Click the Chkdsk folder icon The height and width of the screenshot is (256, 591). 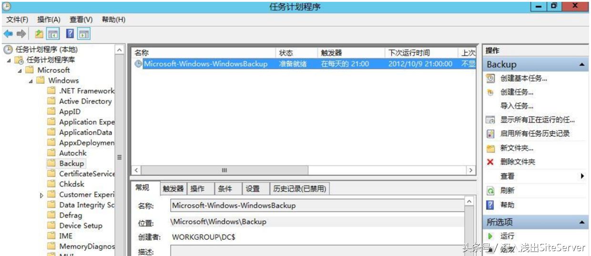pos(51,184)
